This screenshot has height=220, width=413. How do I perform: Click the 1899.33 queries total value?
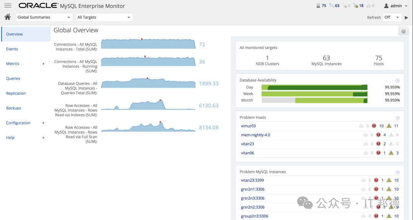pos(209,83)
